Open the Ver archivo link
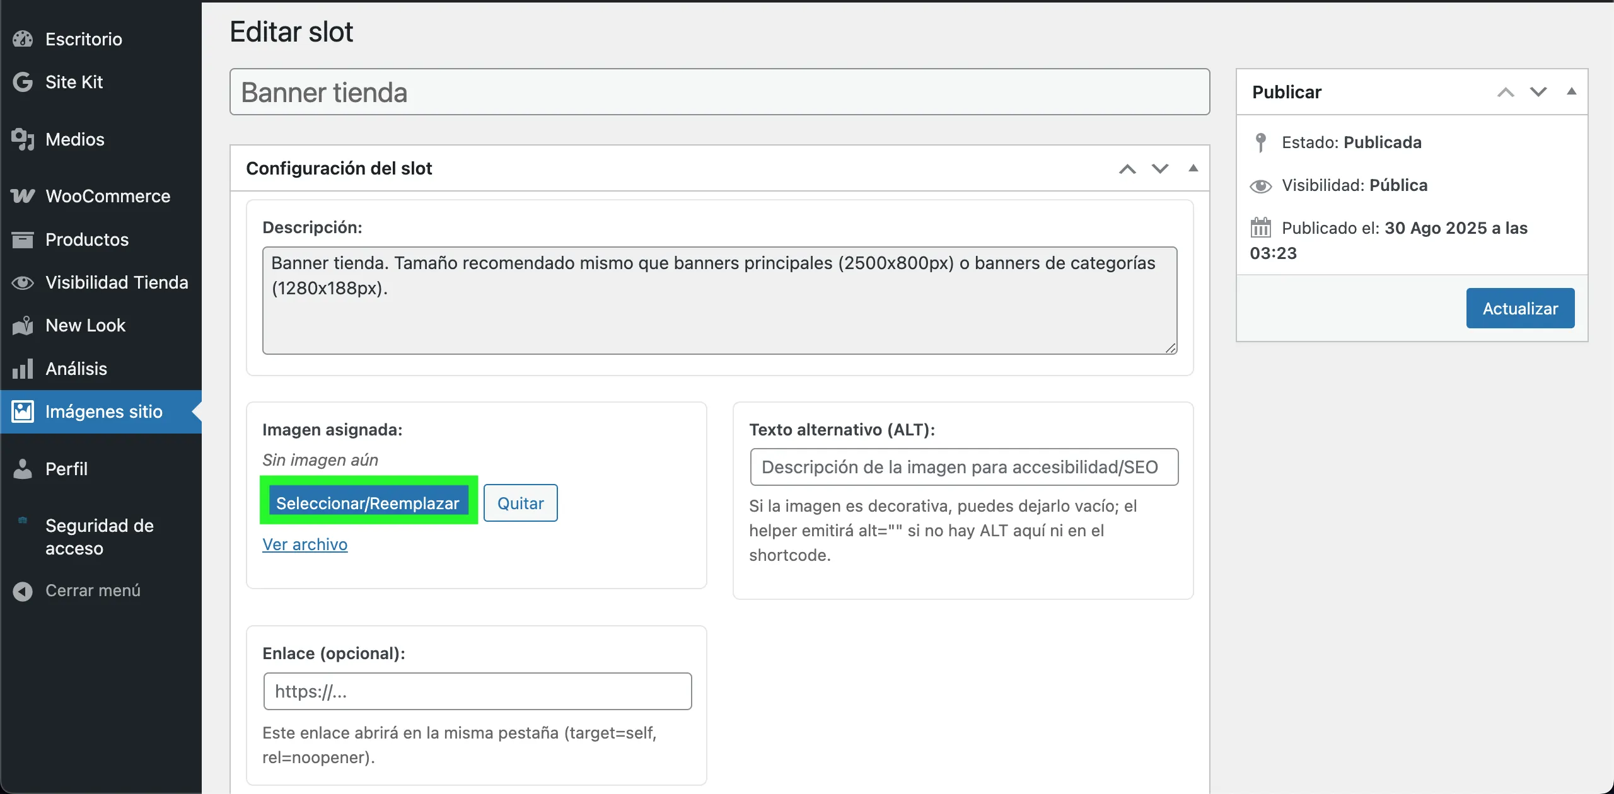Screen dimensions: 1614x794 coord(305,544)
